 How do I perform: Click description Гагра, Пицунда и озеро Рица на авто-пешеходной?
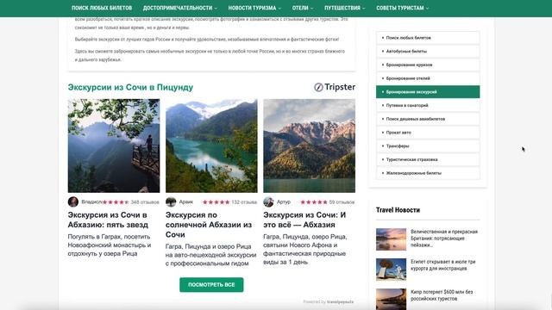click(x=210, y=255)
